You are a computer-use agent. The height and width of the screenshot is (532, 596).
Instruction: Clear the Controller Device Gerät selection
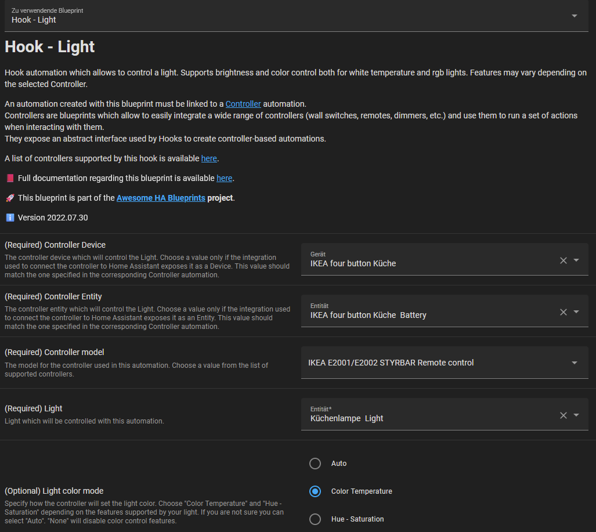pos(564,260)
